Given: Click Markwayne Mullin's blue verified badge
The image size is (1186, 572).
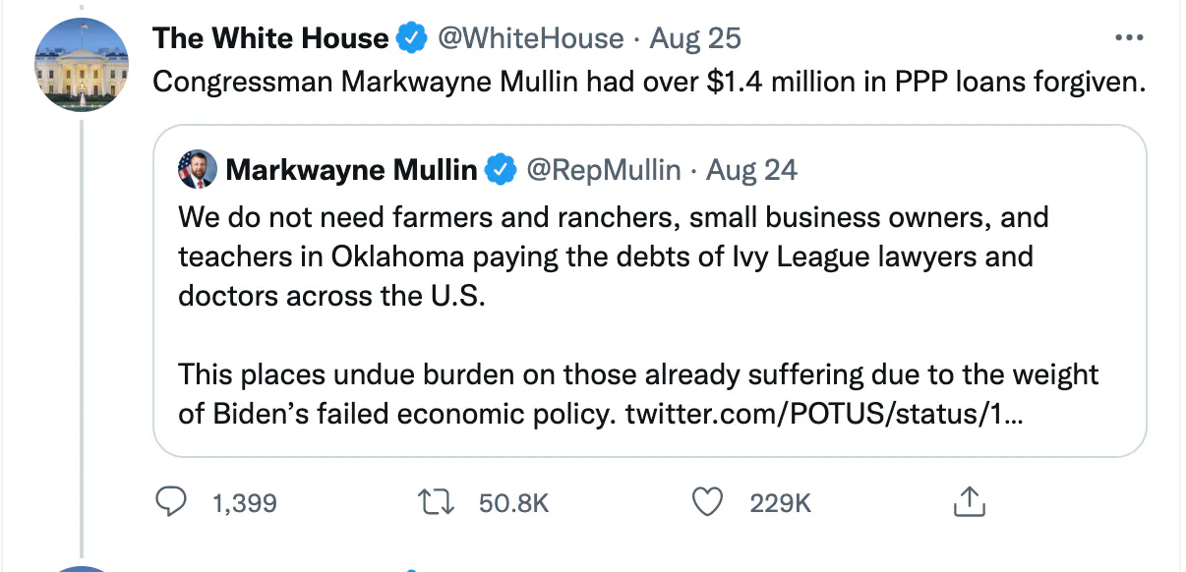Looking at the screenshot, I should click(502, 170).
